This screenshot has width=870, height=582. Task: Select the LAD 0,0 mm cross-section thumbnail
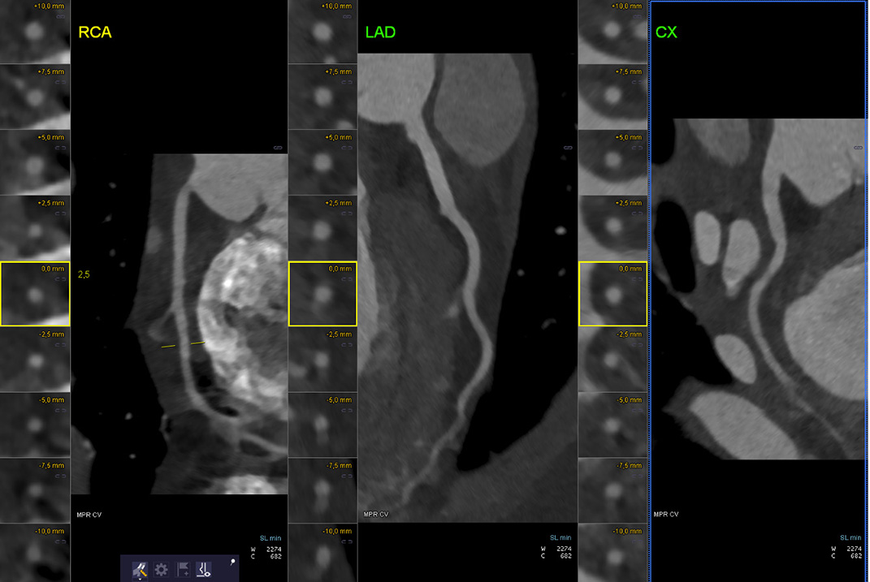click(x=322, y=294)
